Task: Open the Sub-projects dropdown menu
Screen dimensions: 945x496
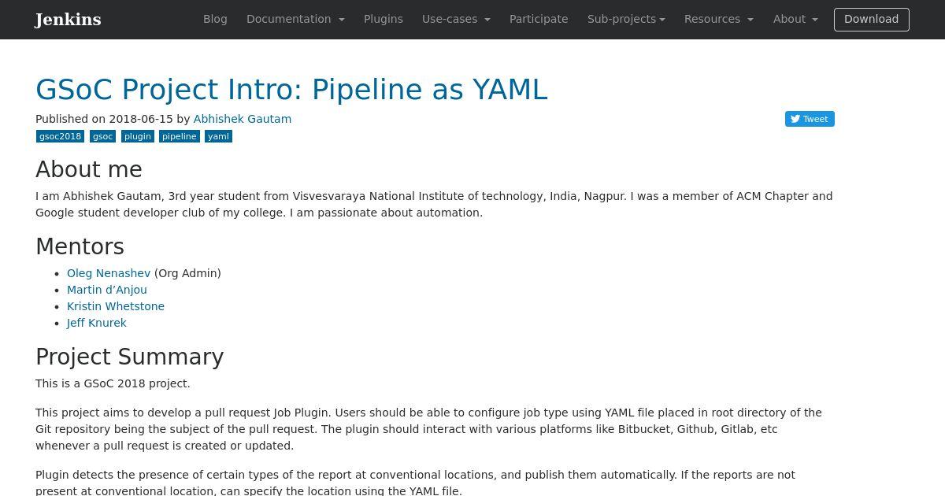Action: [626, 19]
